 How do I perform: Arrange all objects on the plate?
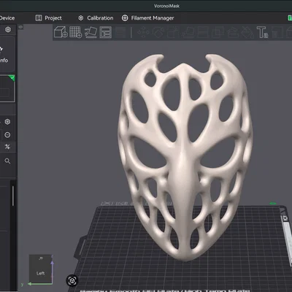tap(106, 32)
